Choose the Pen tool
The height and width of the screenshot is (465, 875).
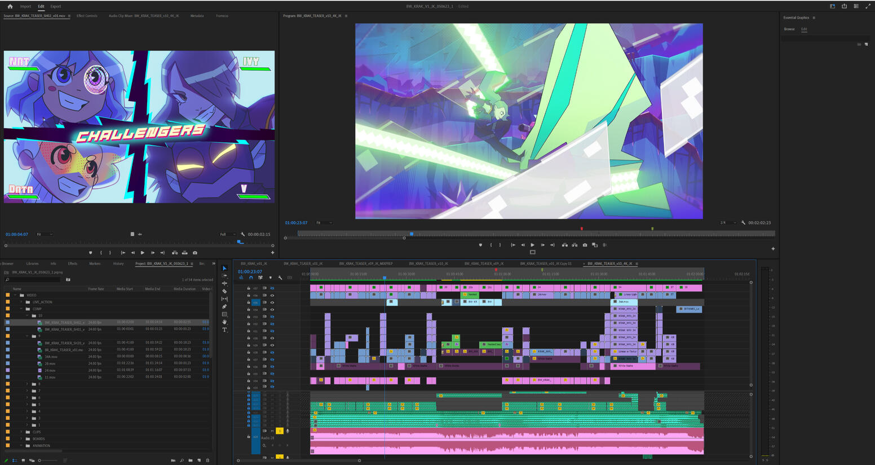coord(224,306)
